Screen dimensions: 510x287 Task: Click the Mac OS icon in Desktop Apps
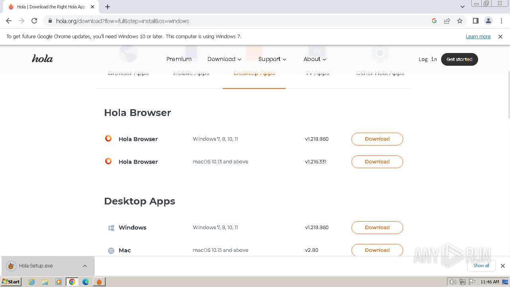[111, 251]
